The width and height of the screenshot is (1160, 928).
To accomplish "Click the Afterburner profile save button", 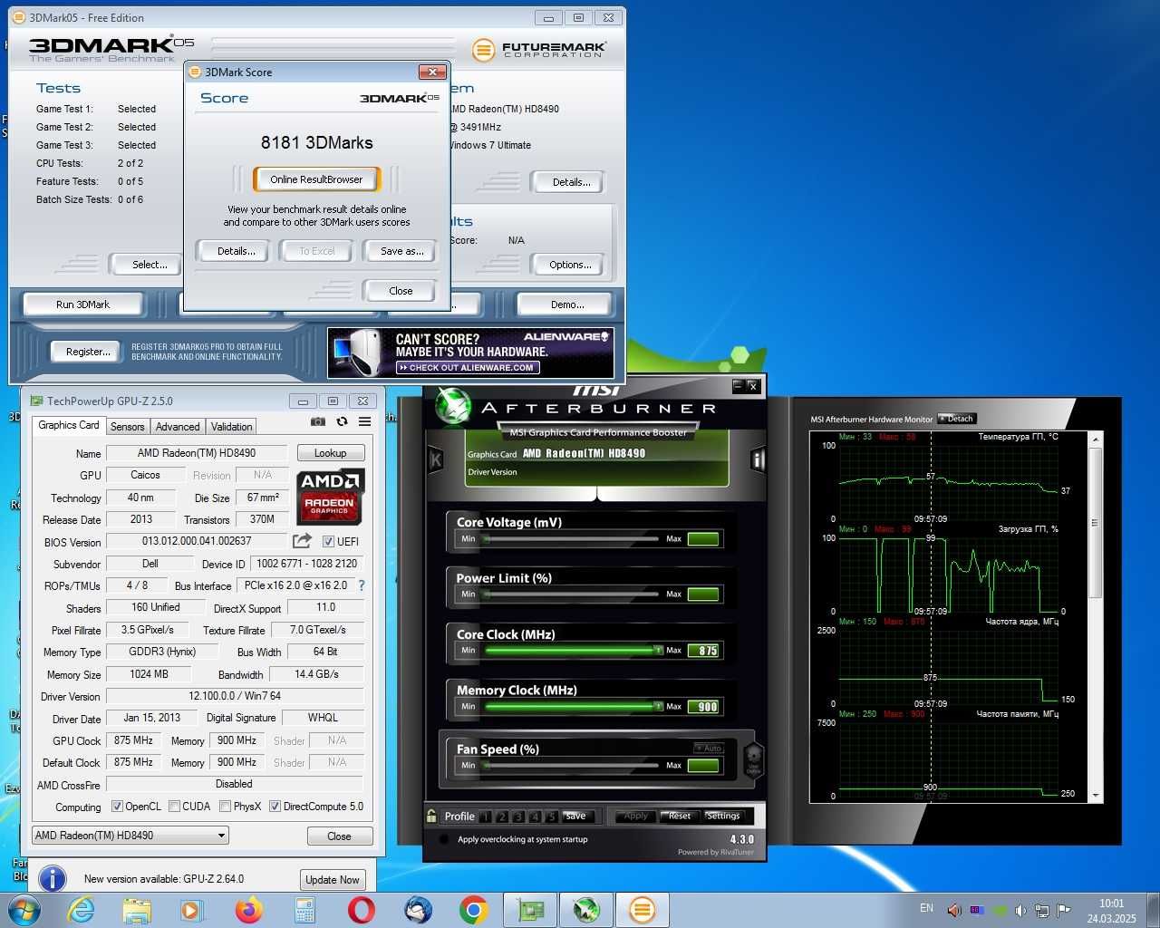I will [x=575, y=816].
